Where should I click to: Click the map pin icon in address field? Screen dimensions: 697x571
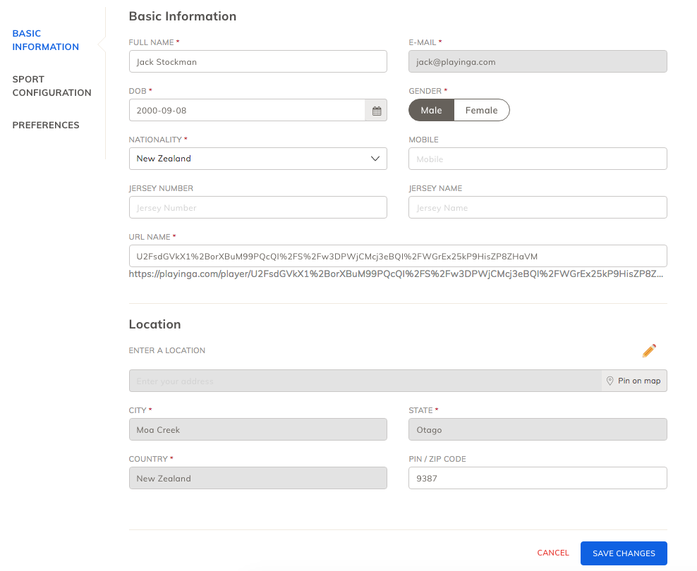610,381
